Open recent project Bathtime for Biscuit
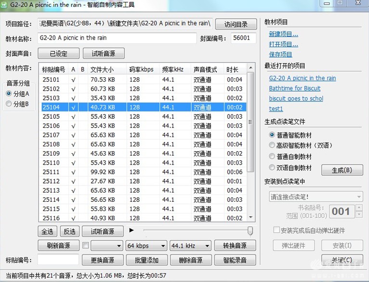Viewport: 369px width, 282px height. point(294,88)
